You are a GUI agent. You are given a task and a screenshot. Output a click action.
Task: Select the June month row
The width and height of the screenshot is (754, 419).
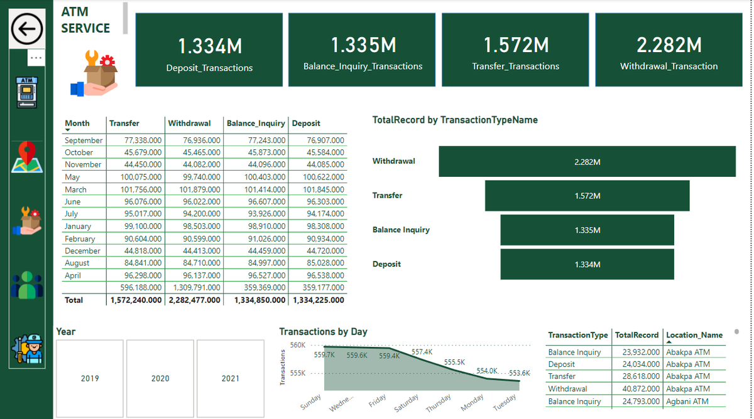204,201
